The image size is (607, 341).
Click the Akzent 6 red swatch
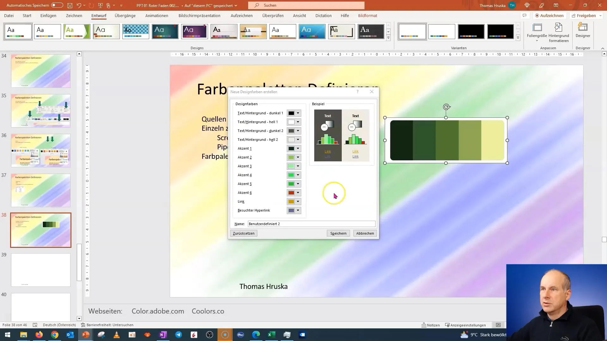tap(291, 193)
